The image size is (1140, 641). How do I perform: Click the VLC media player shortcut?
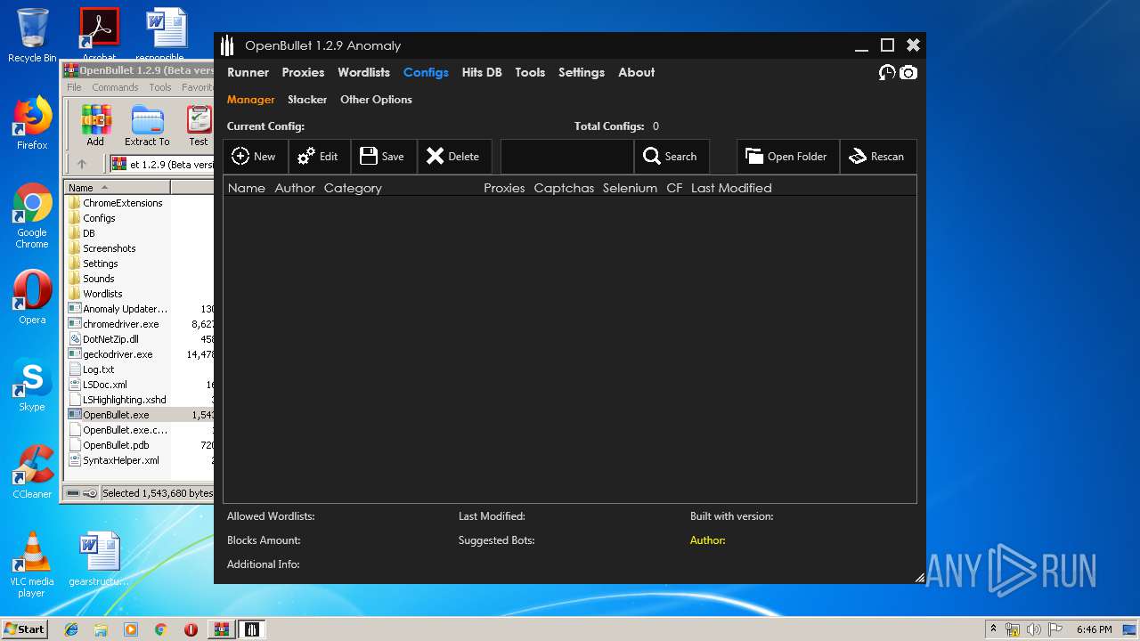point(32,564)
